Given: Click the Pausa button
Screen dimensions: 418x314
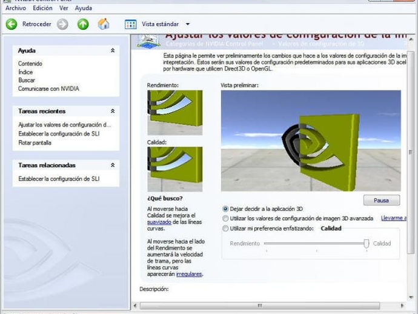Looking at the screenshot, I should [382, 200].
